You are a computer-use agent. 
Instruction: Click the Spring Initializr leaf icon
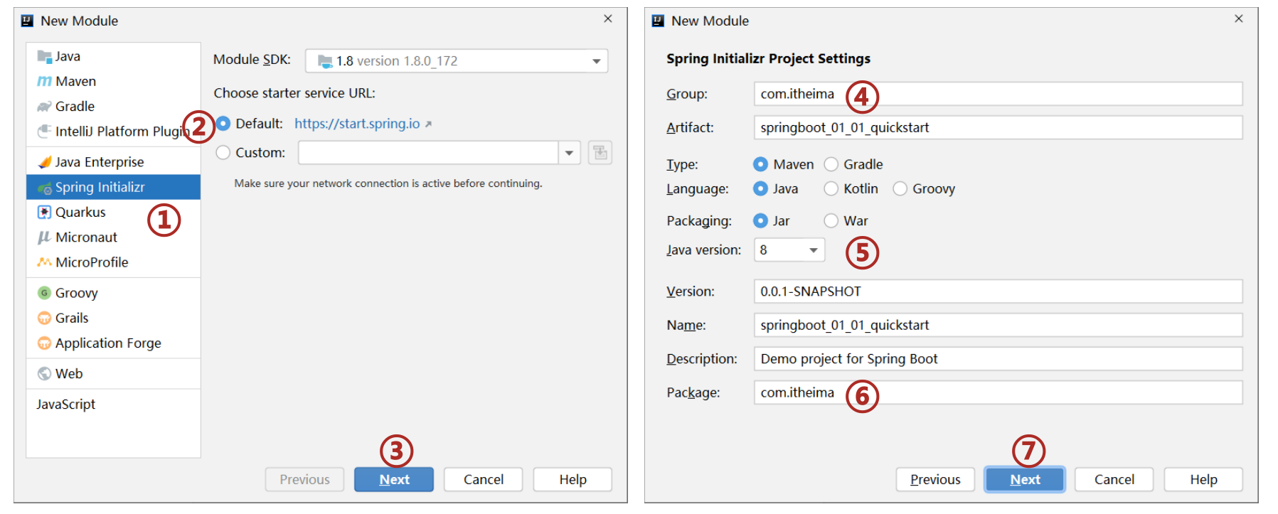pyautogui.click(x=45, y=188)
